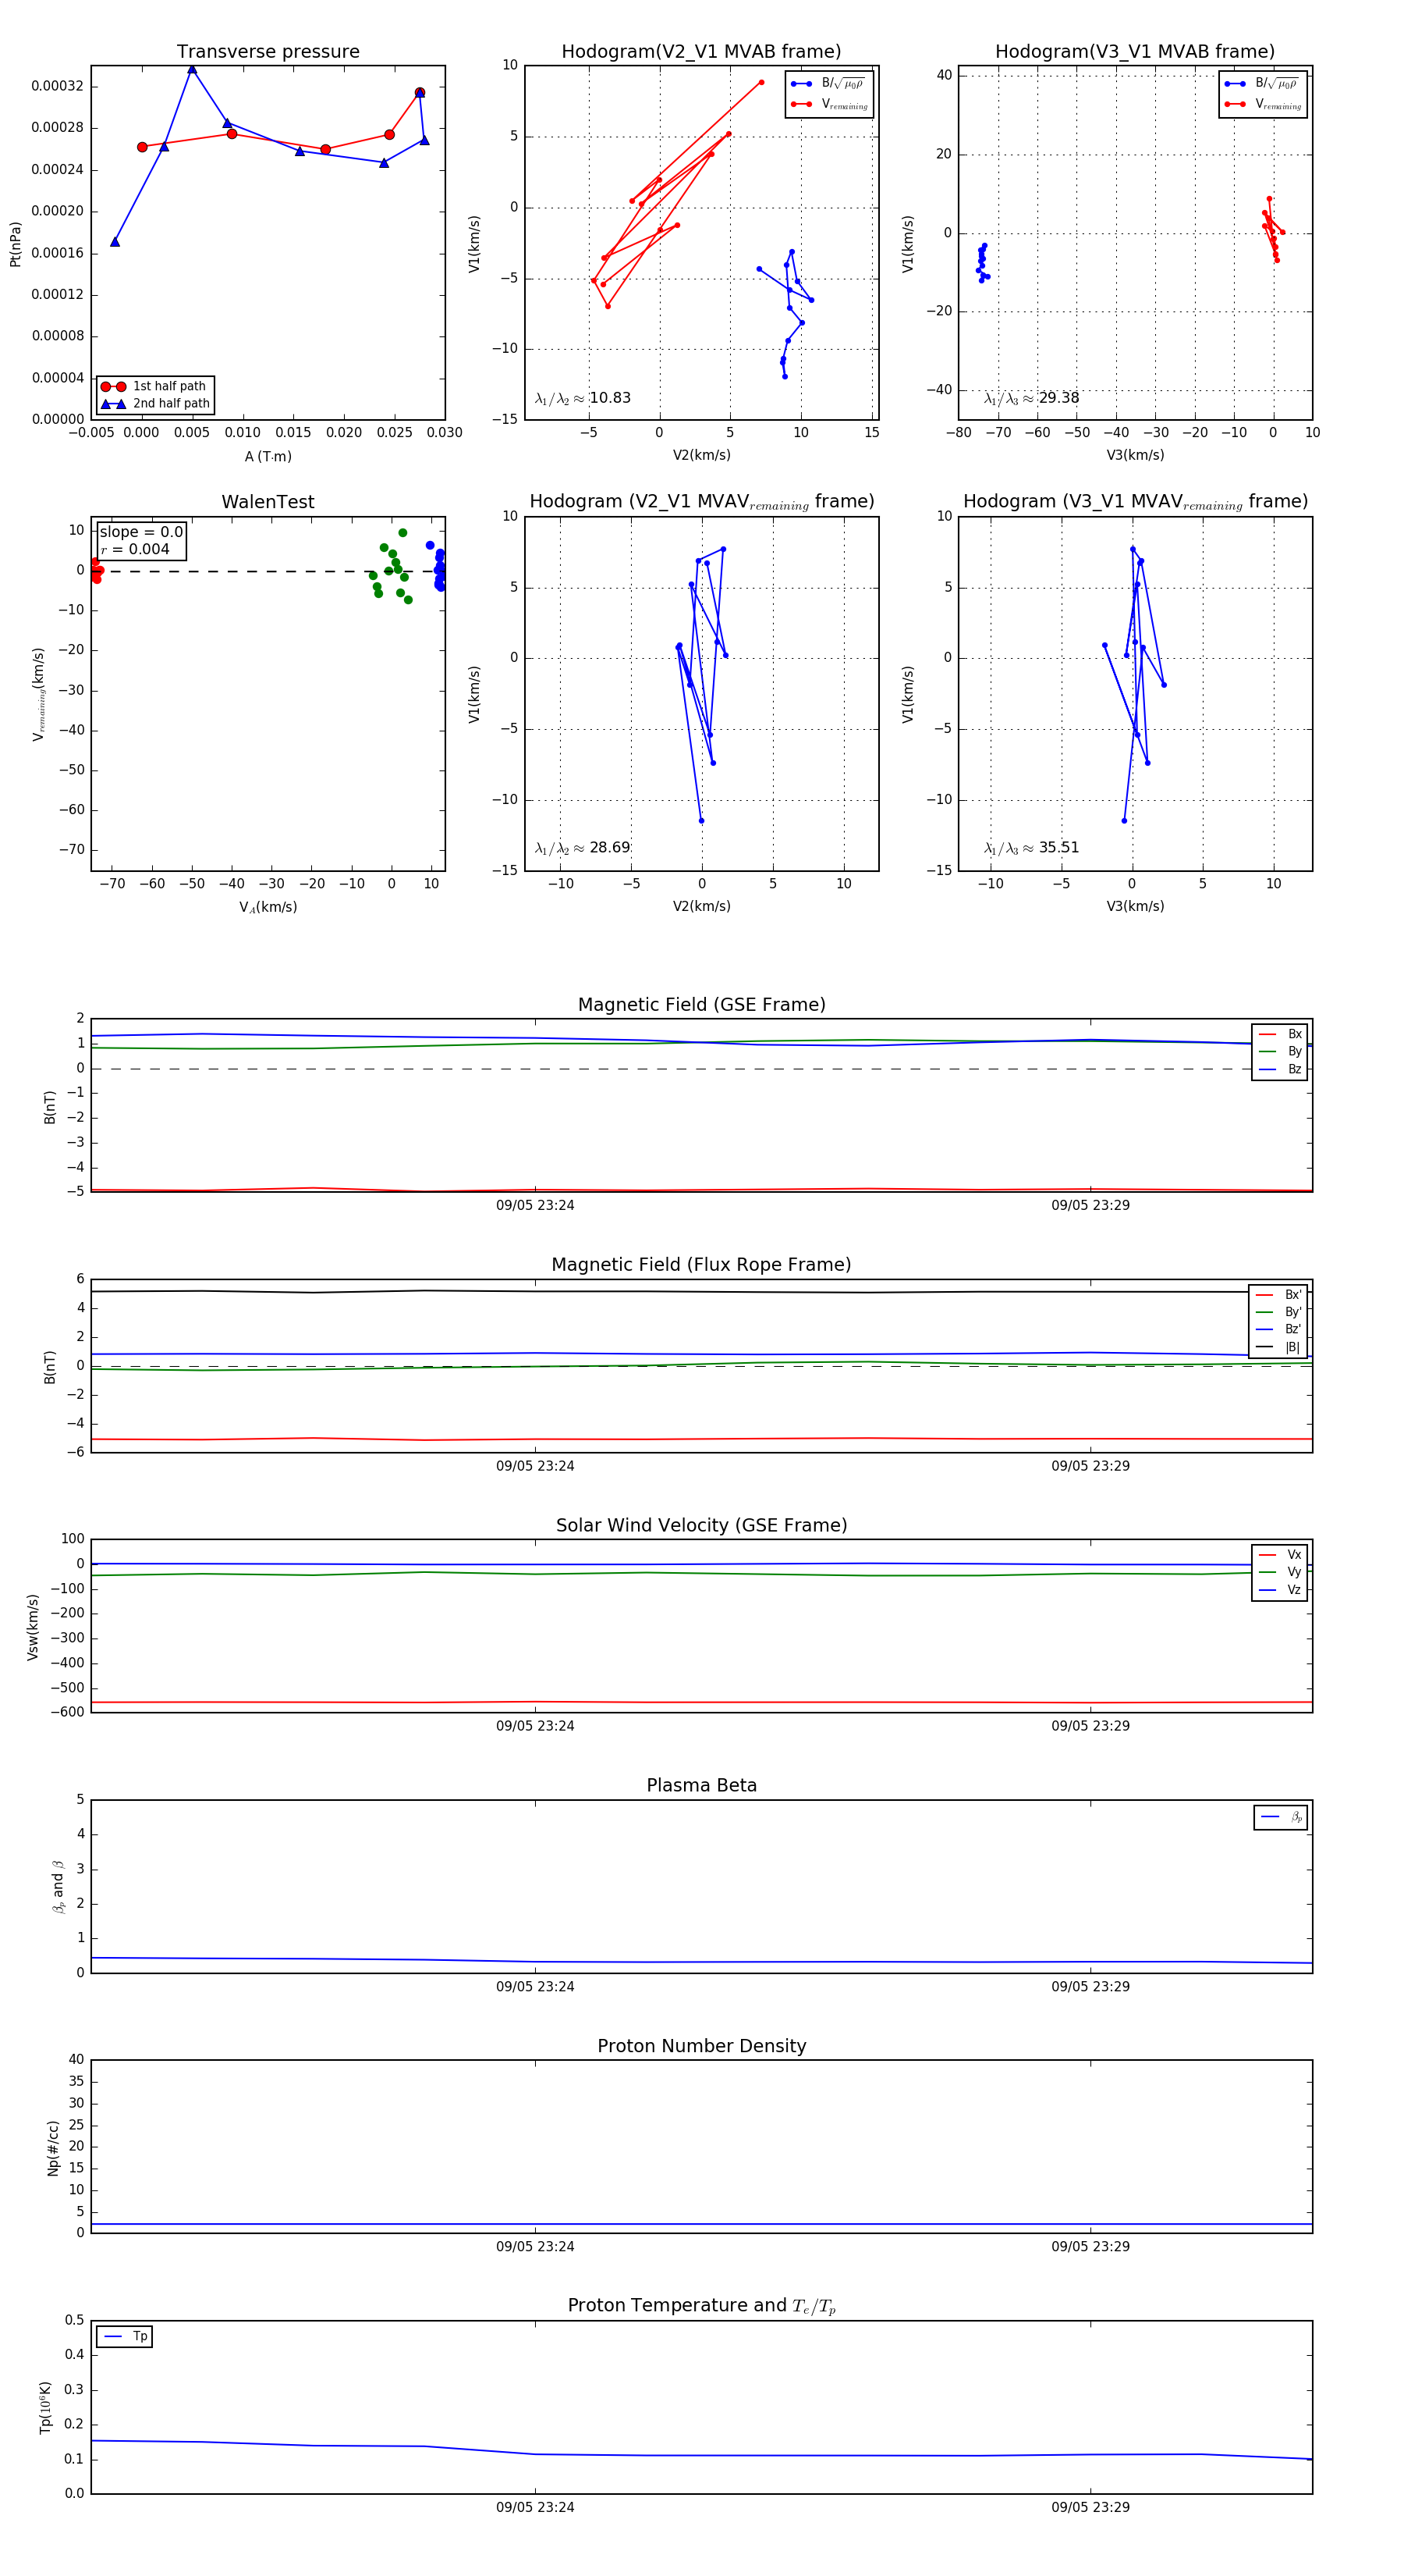This screenshot has height=2576, width=1404.
Task: Click the λ1/λ2 ≈ 10.83 annotation
Action: [x=583, y=398]
